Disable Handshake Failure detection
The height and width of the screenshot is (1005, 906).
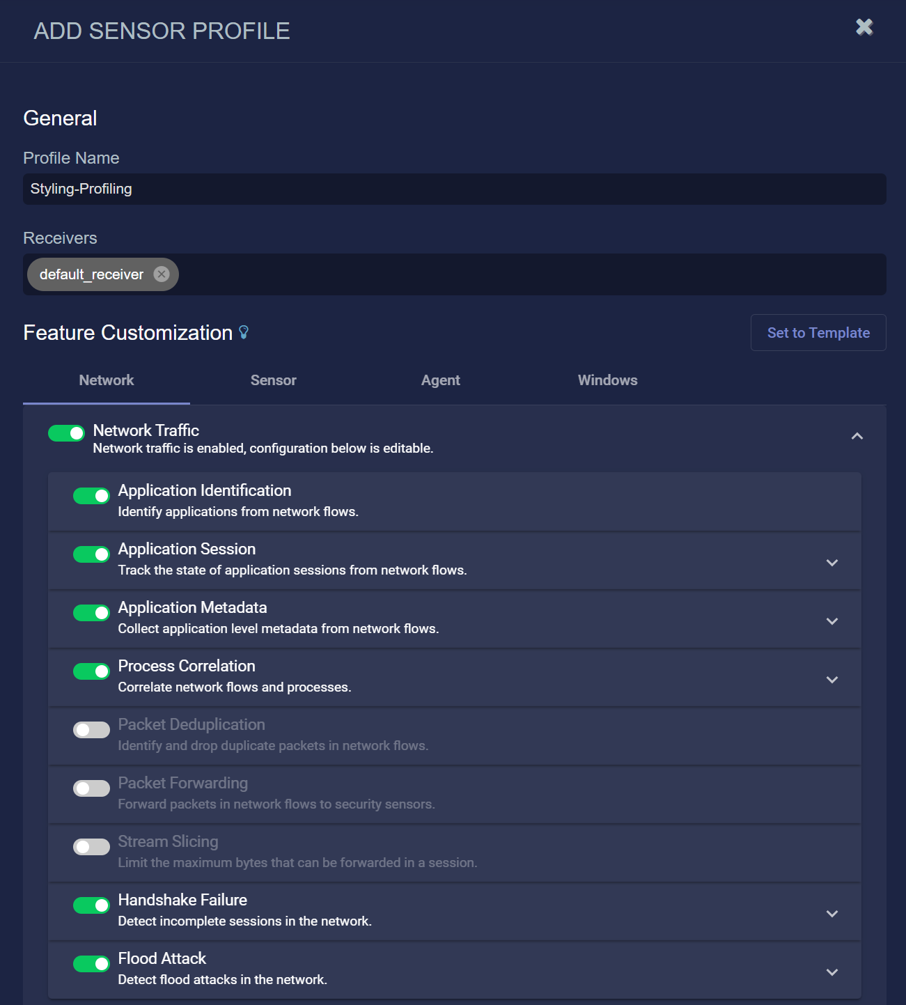(91, 905)
